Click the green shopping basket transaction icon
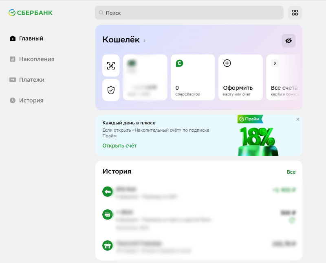This screenshot has width=326, height=263. [108, 245]
